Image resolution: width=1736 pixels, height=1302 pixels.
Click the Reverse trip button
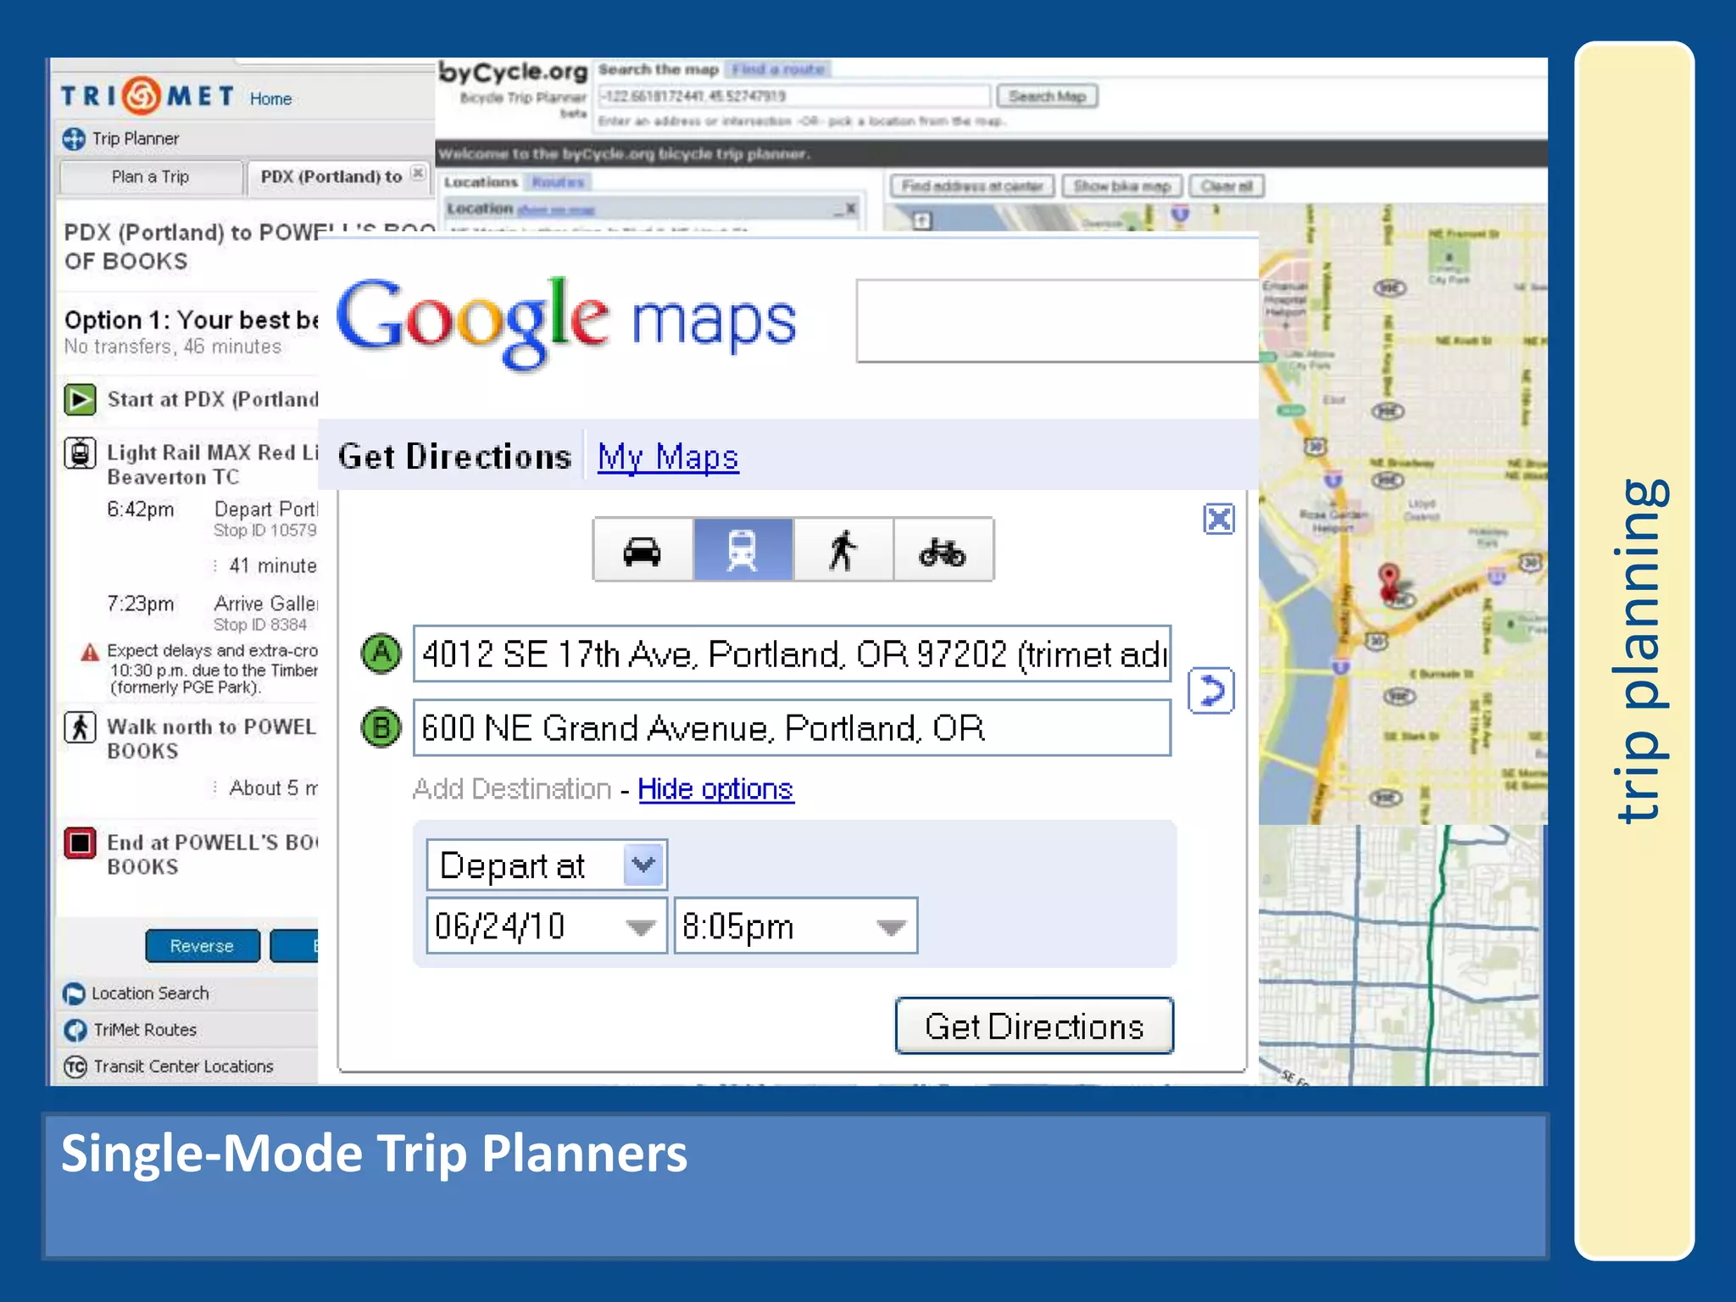[202, 946]
